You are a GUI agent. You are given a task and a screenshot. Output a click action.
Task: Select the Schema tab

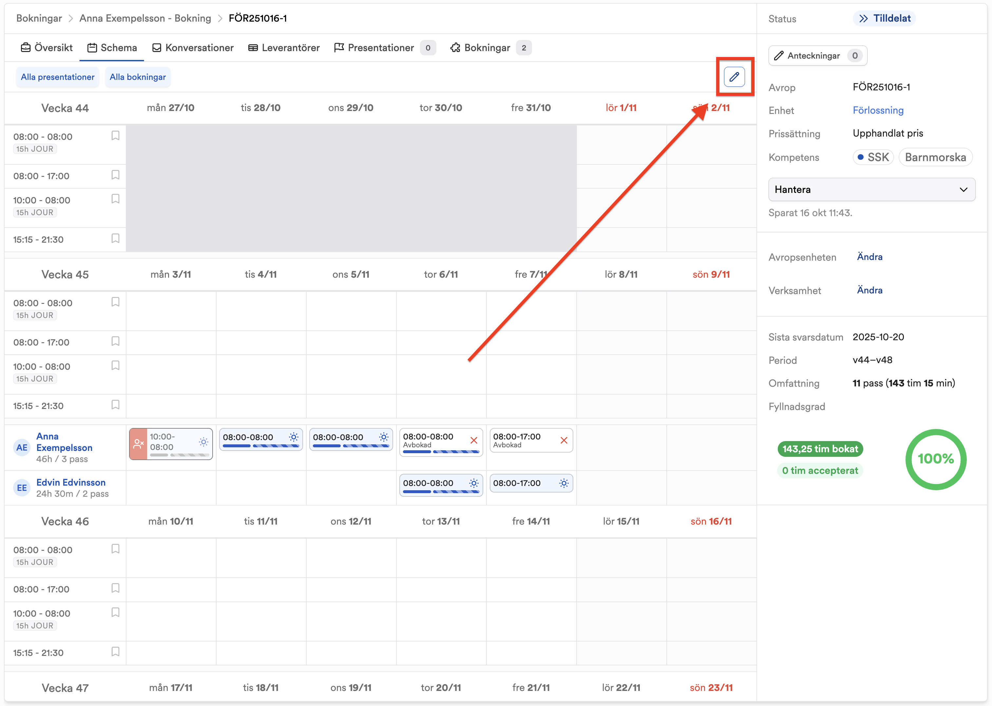coord(112,48)
